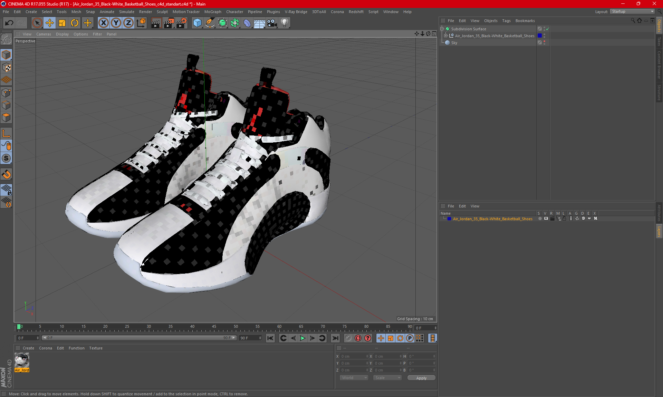The image size is (663, 397).
Task: Click the Undo arrow icon
Action: (x=9, y=23)
